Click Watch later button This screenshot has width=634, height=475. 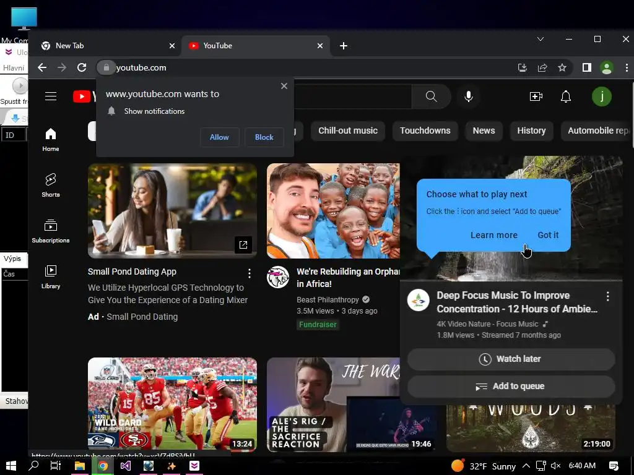click(x=511, y=359)
